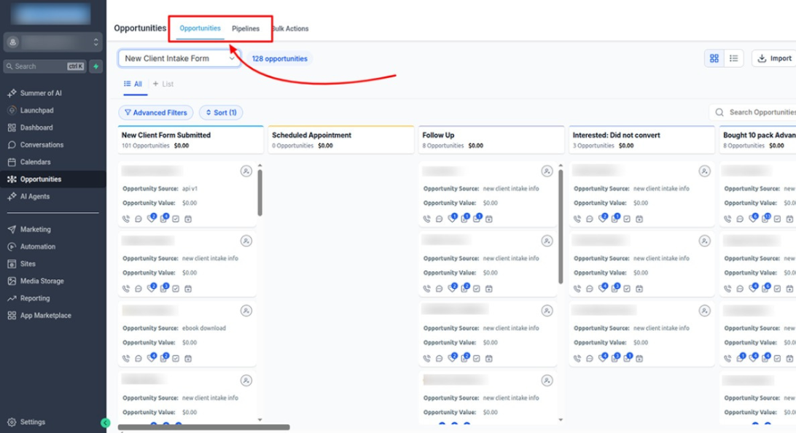Image resolution: width=796 pixels, height=433 pixels.
Task: Click the Search Opportunities input field
Action: click(x=758, y=112)
